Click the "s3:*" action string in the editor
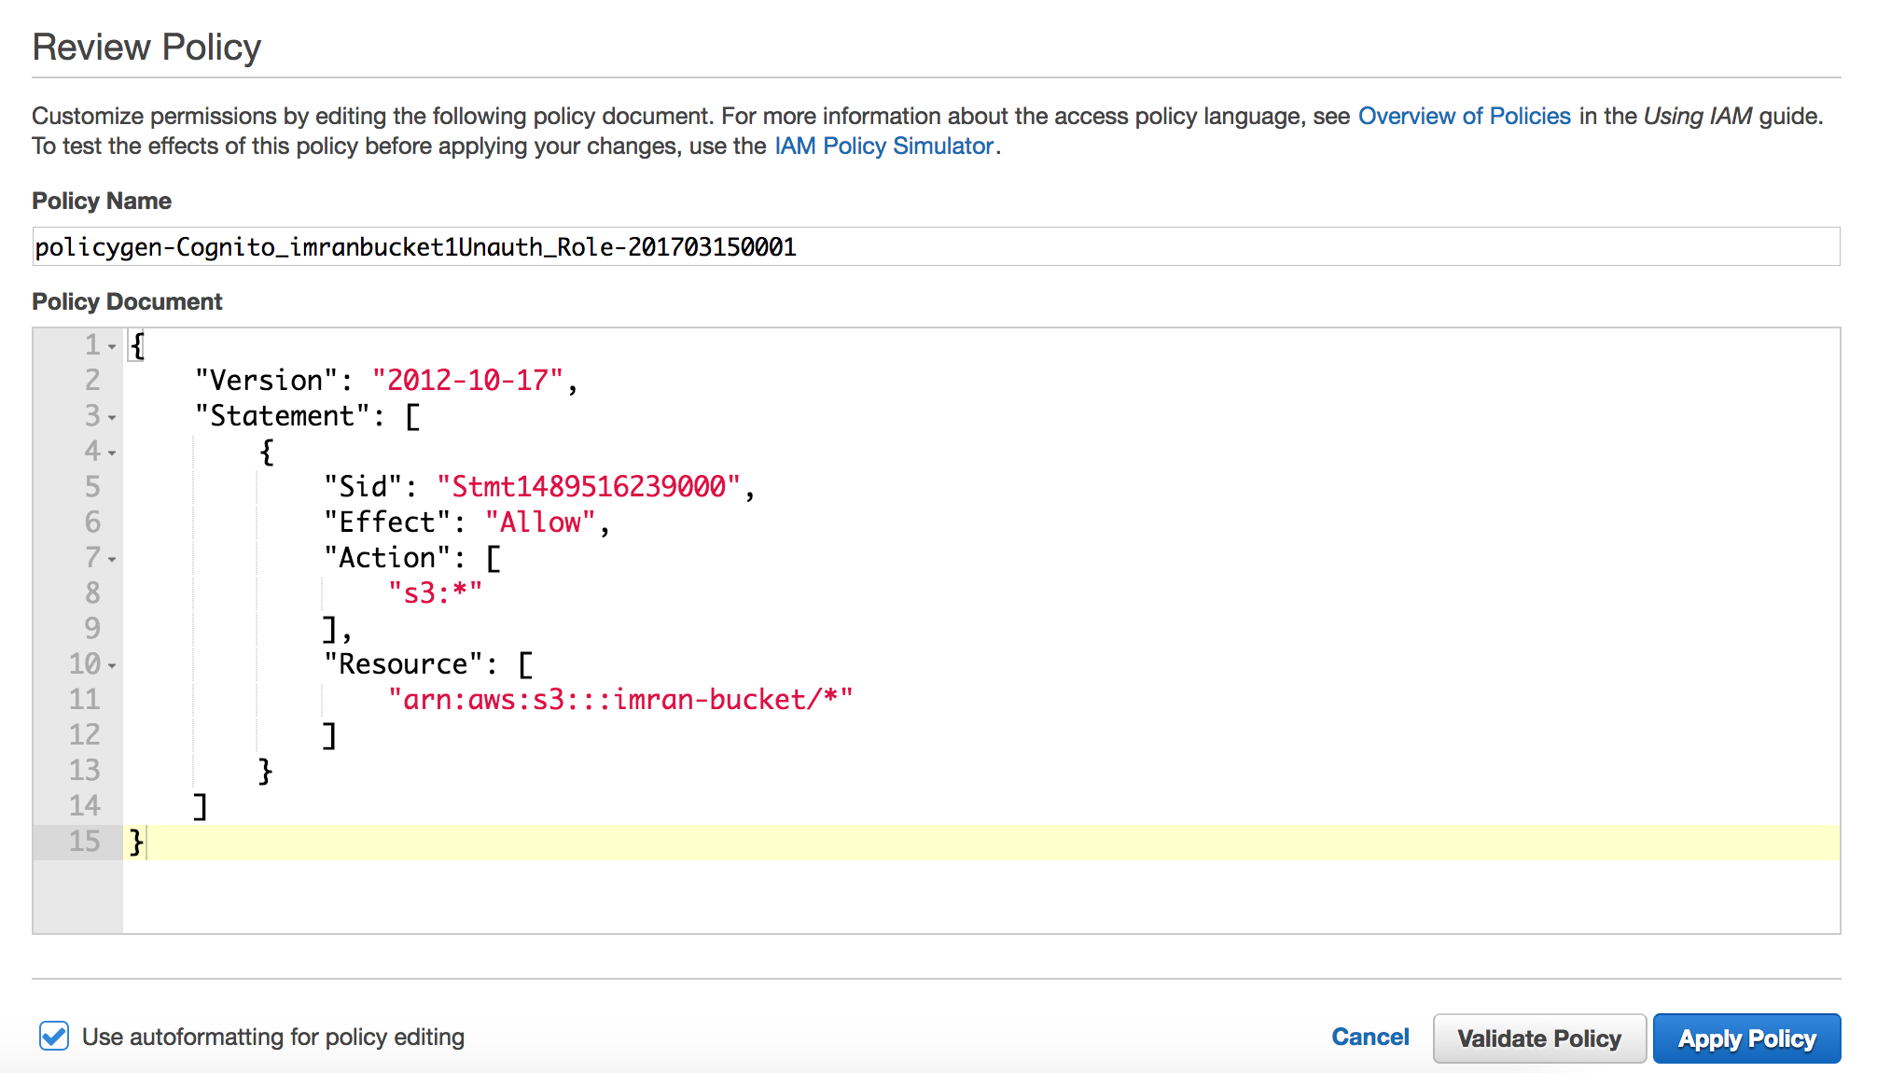 click(435, 593)
